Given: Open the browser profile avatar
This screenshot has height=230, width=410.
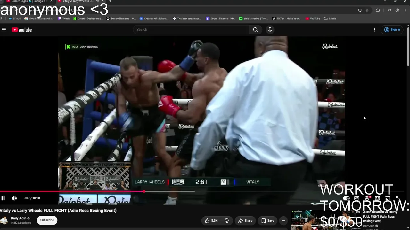Looking at the screenshot, I should point(397,10).
